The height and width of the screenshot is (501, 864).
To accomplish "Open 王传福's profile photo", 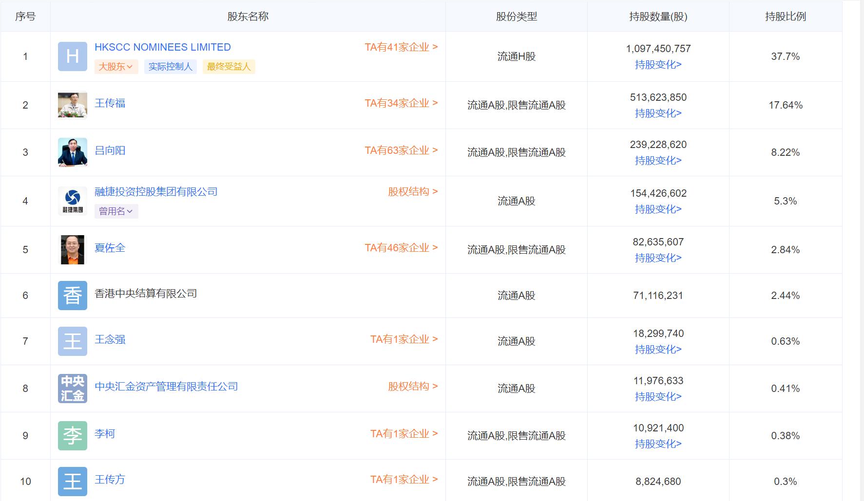I will click(72, 105).
